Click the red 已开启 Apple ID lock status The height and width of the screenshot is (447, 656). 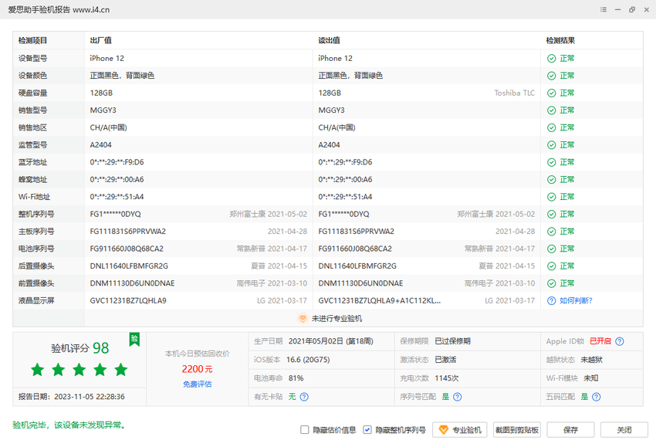(600, 341)
